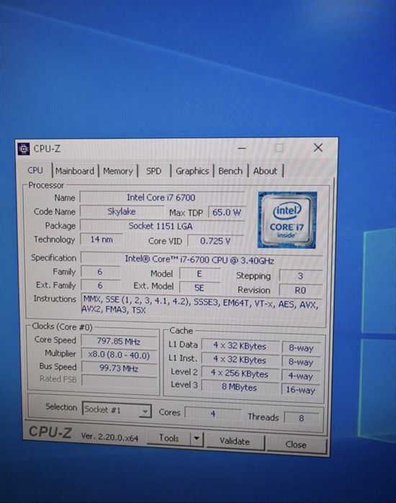
Task: Open the Tools dropdown arrow
Action: [197, 438]
